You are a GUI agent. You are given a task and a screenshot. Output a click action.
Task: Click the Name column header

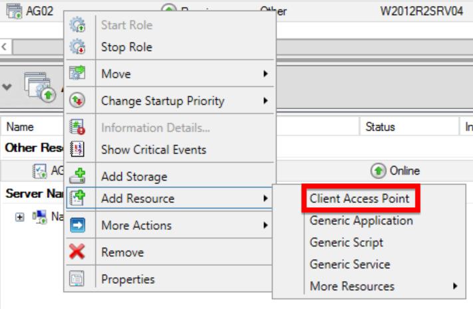click(x=20, y=127)
